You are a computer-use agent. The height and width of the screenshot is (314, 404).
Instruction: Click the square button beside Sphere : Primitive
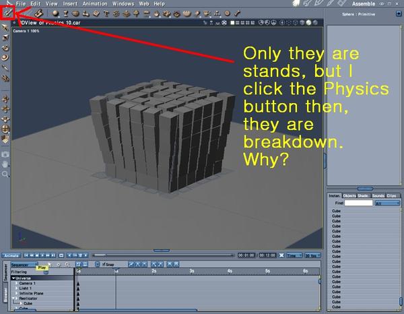tap(399, 14)
